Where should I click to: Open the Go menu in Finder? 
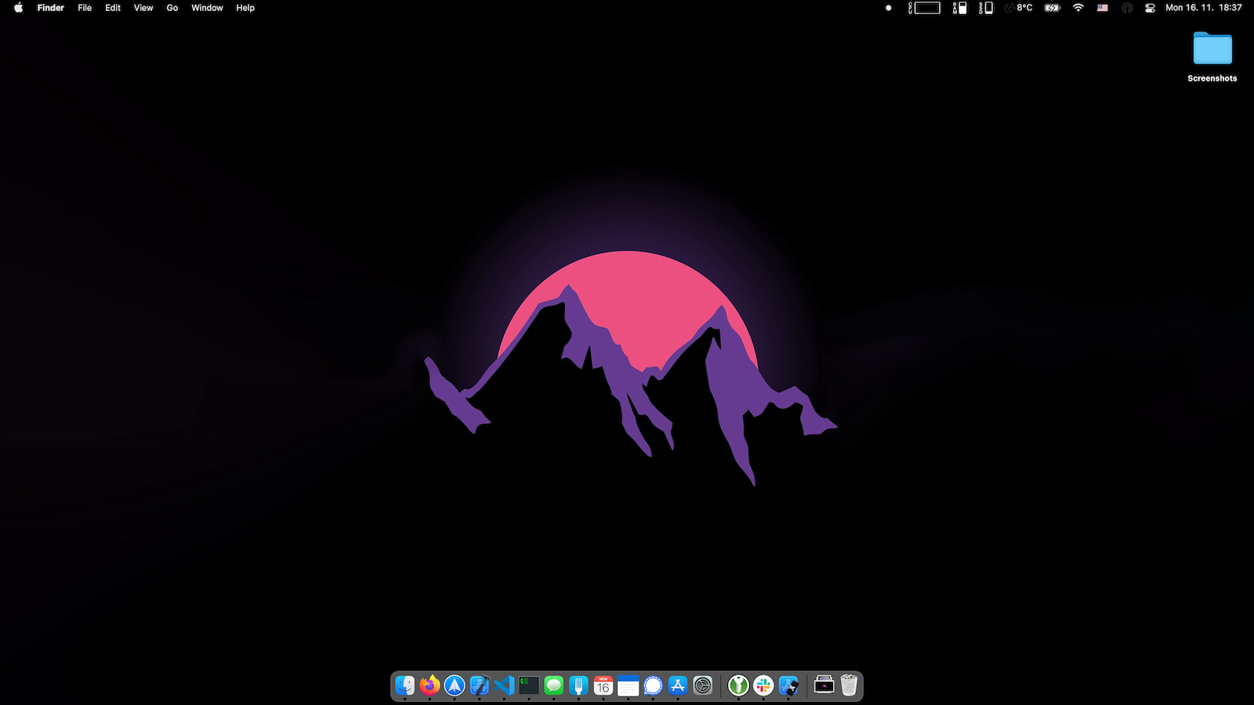click(172, 8)
